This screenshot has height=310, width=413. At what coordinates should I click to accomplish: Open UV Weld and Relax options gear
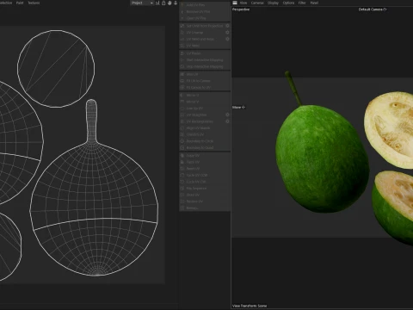[x=227, y=39]
